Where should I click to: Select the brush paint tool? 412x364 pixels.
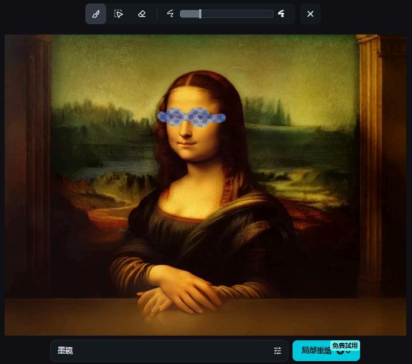click(96, 14)
